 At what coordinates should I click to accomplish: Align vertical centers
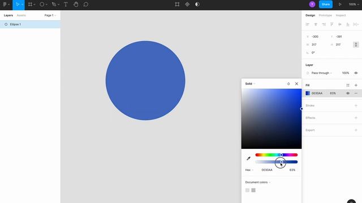click(340, 24)
